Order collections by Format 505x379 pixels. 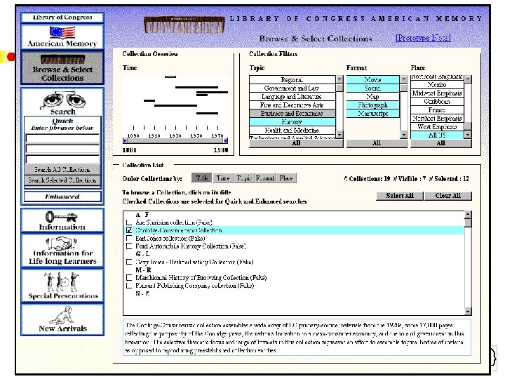tap(264, 178)
